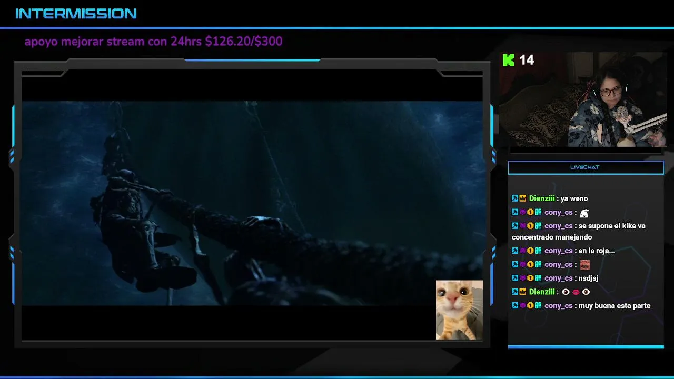The image size is (674, 379).
Task: Click the moderator badge on Dienziii's eyes-emoji message
Action: click(x=515, y=292)
